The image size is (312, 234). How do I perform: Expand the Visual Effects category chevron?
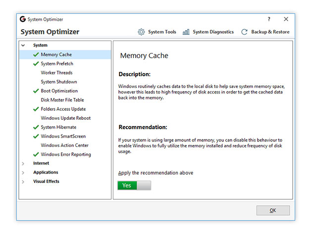[x=23, y=182]
